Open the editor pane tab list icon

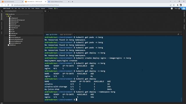[x=45, y=11]
